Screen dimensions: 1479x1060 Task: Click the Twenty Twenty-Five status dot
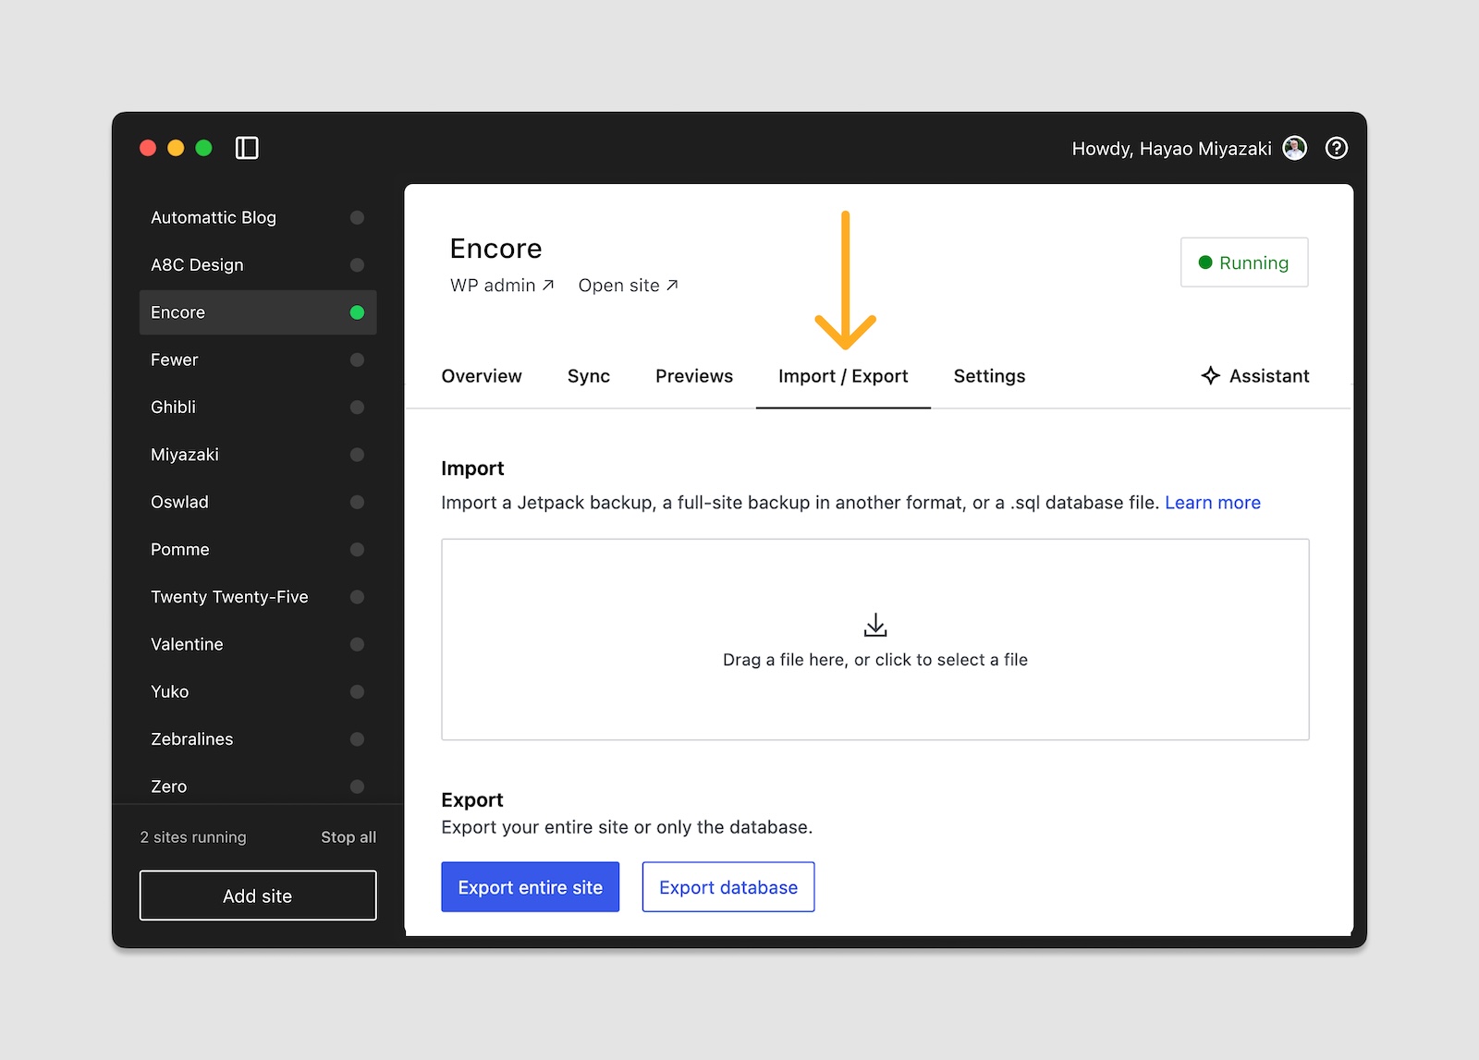tap(357, 597)
